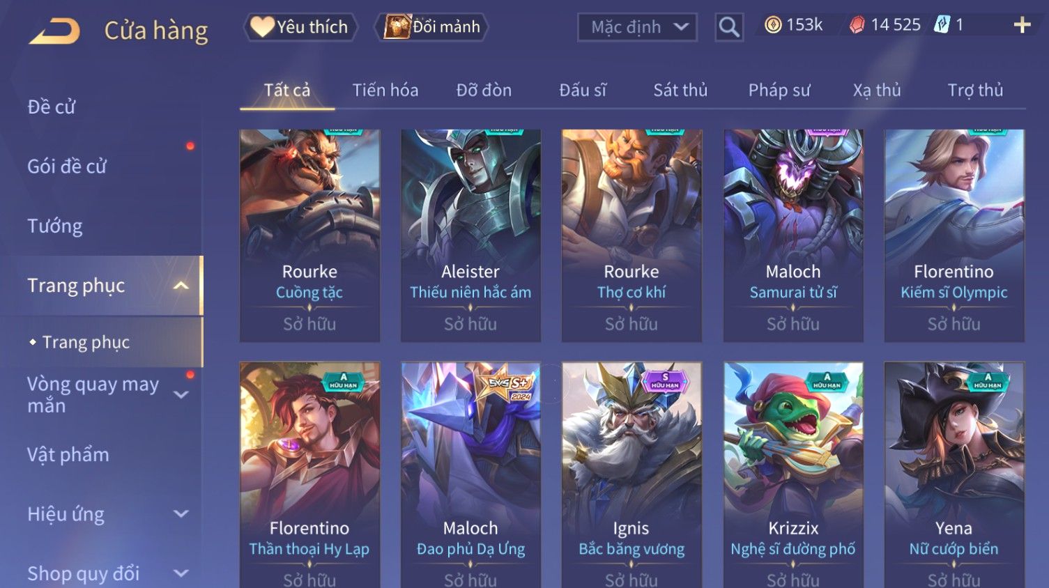
Task: Open the Mặc định sort dropdown
Action: tap(637, 27)
